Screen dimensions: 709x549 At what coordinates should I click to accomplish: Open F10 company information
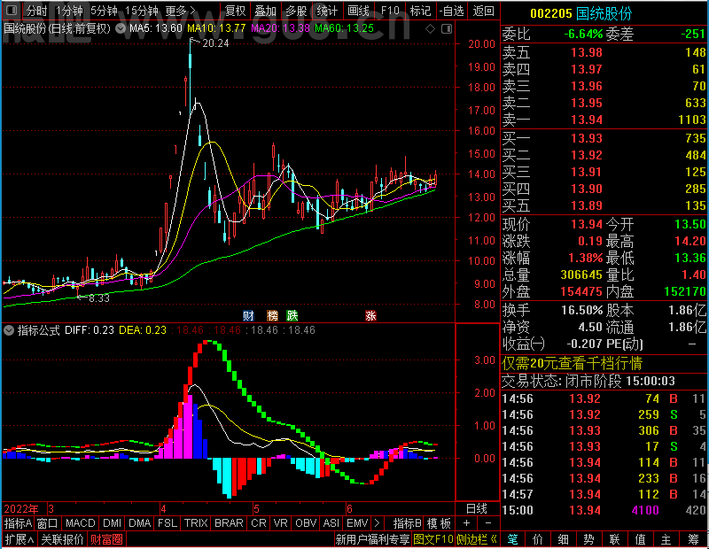pyautogui.click(x=390, y=11)
